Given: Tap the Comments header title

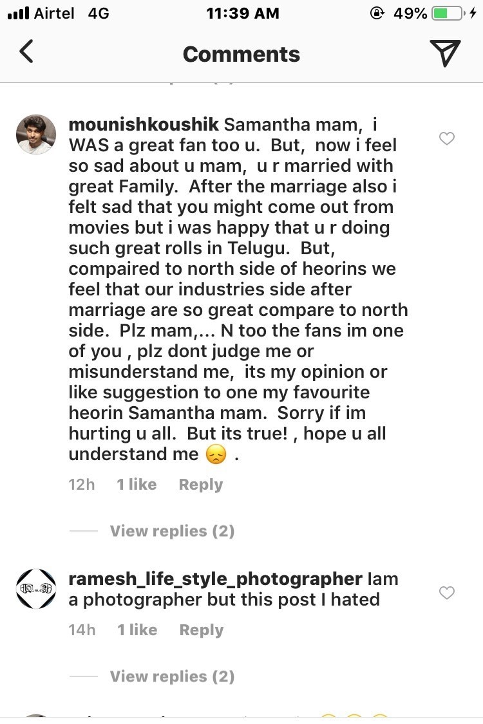Looking at the screenshot, I should click(241, 54).
